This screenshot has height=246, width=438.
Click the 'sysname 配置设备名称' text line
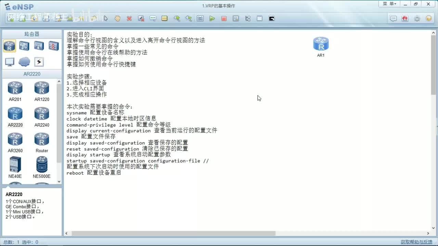click(95, 112)
